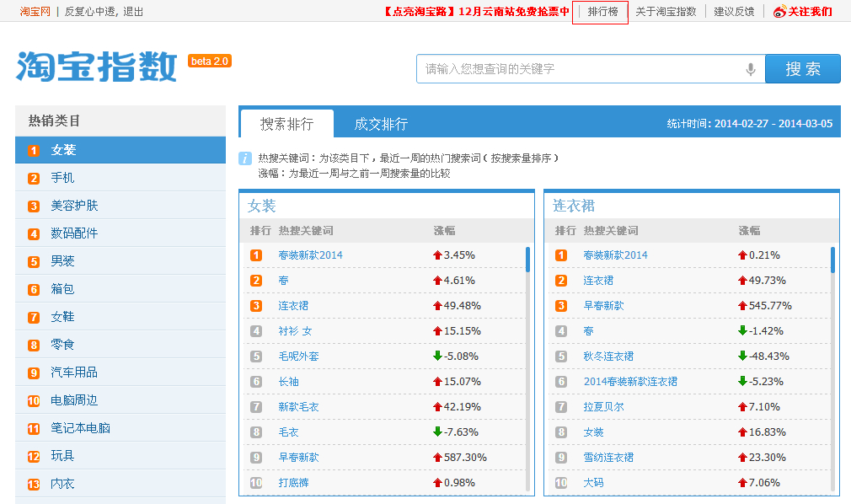Open keyword 毛呢外套
Viewport: 851px width, 504px height.
(298, 357)
